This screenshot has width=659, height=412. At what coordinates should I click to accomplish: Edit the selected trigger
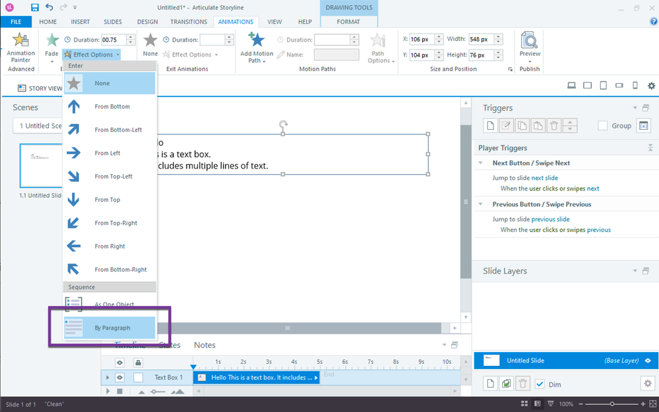[x=506, y=125]
